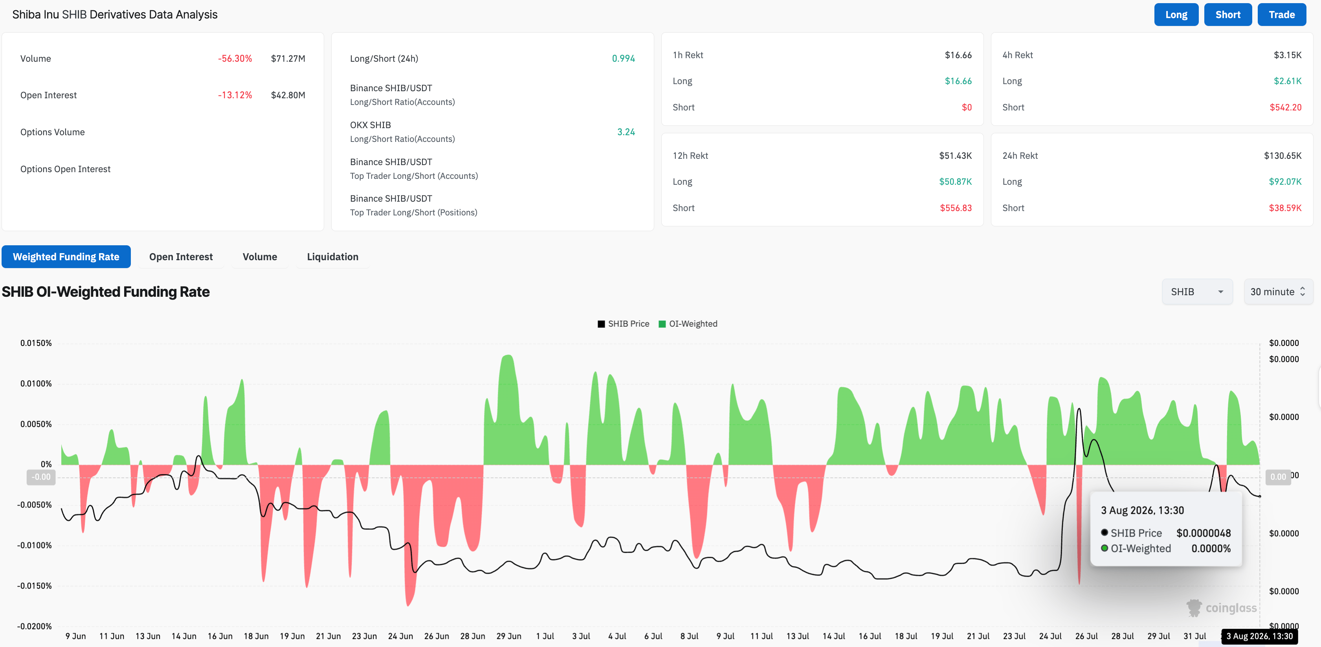This screenshot has height=647, width=1321.
Task: Click the 12h Rekt Long value $50.87K
Action: 955,182
